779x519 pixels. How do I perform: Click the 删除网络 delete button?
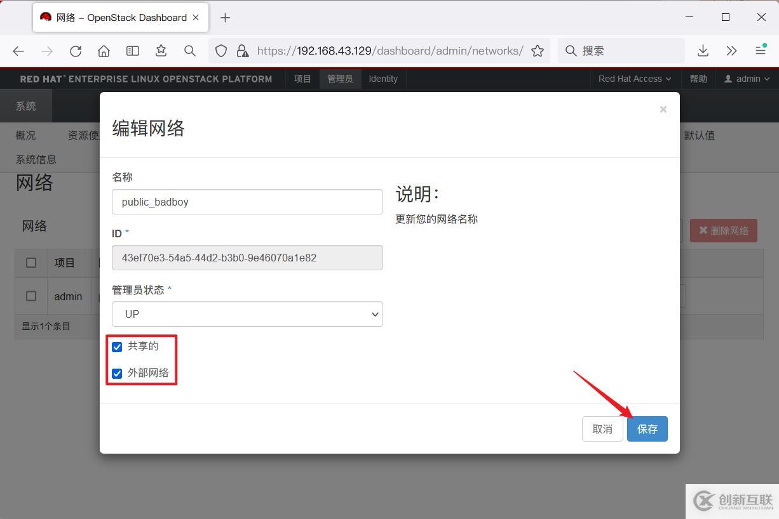point(724,230)
